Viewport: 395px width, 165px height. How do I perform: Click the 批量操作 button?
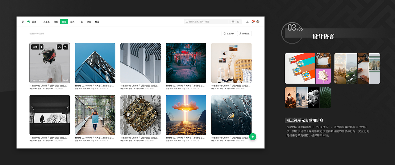pyautogui.click(x=229, y=34)
